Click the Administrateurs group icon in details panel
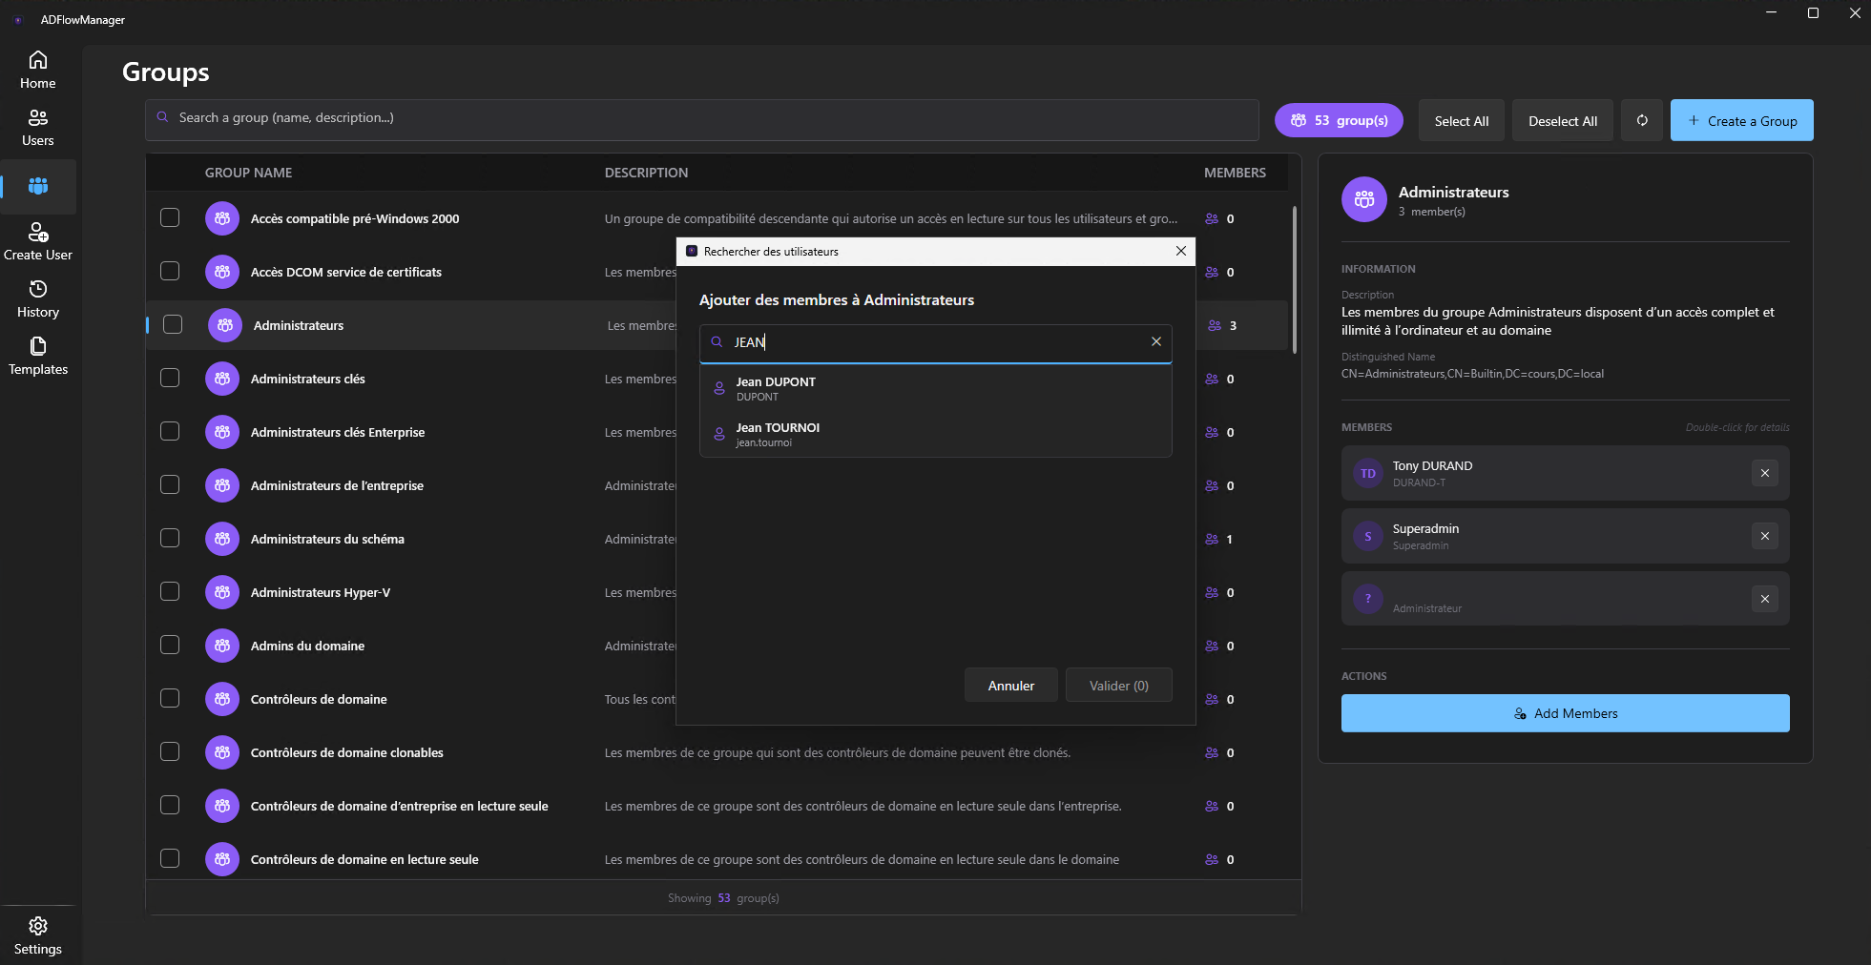Image resolution: width=1871 pixels, height=965 pixels. (x=1362, y=199)
